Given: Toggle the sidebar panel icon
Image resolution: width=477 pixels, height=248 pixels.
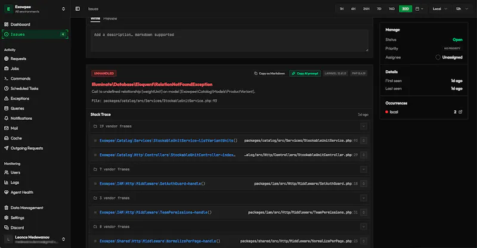Looking at the screenshot, I should (78, 9).
